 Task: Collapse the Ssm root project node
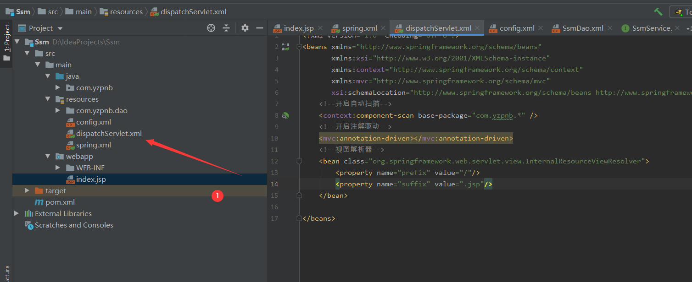(17, 42)
